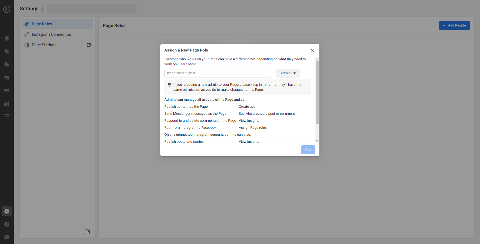Open the settings gear in sidebar
This screenshot has width=480, height=244.
(7, 211)
